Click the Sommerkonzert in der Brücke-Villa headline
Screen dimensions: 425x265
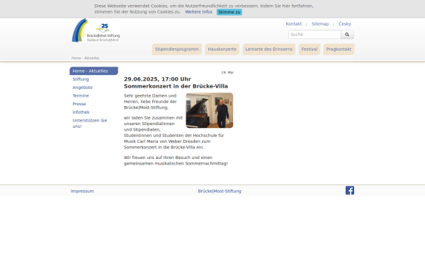click(176, 86)
